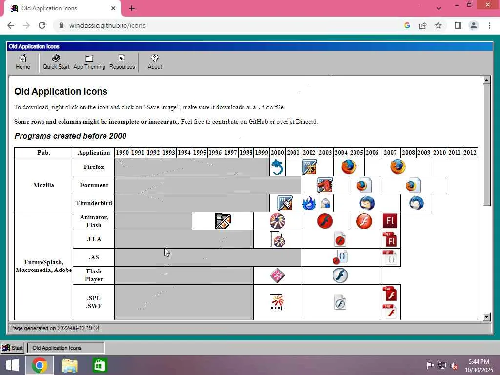Select the 2008 Firefox Document page icon
This screenshot has width=500, height=375.
click(x=413, y=185)
